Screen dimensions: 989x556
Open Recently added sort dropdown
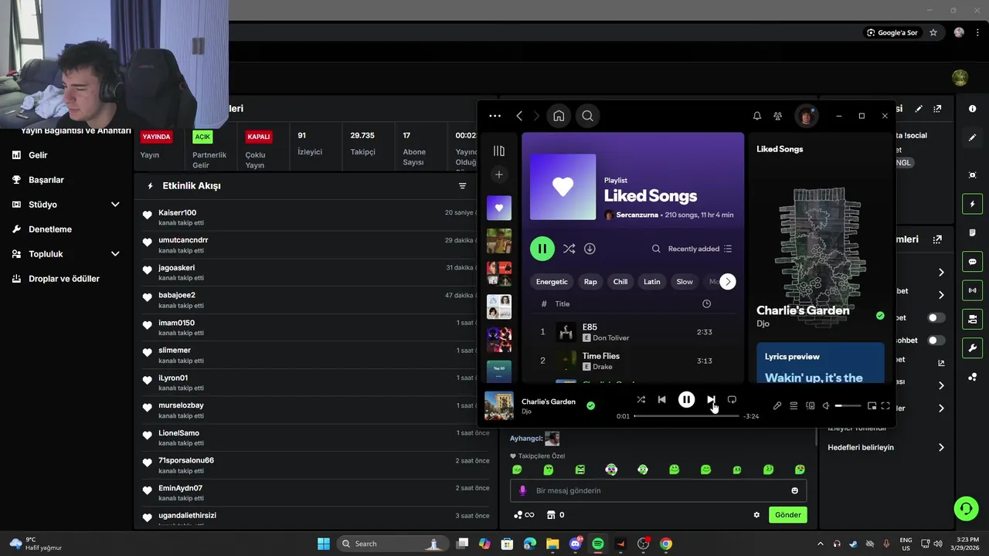[x=700, y=249]
